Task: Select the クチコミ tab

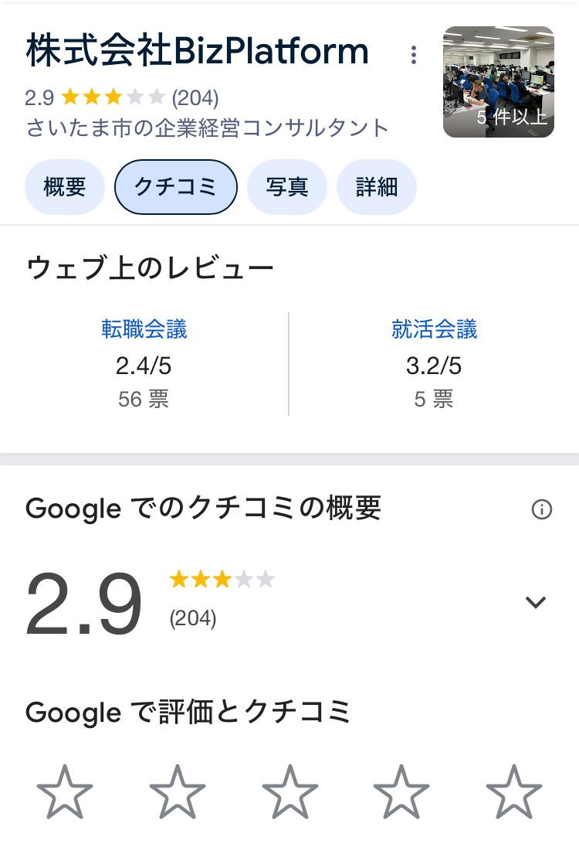Action: tap(176, 187)
